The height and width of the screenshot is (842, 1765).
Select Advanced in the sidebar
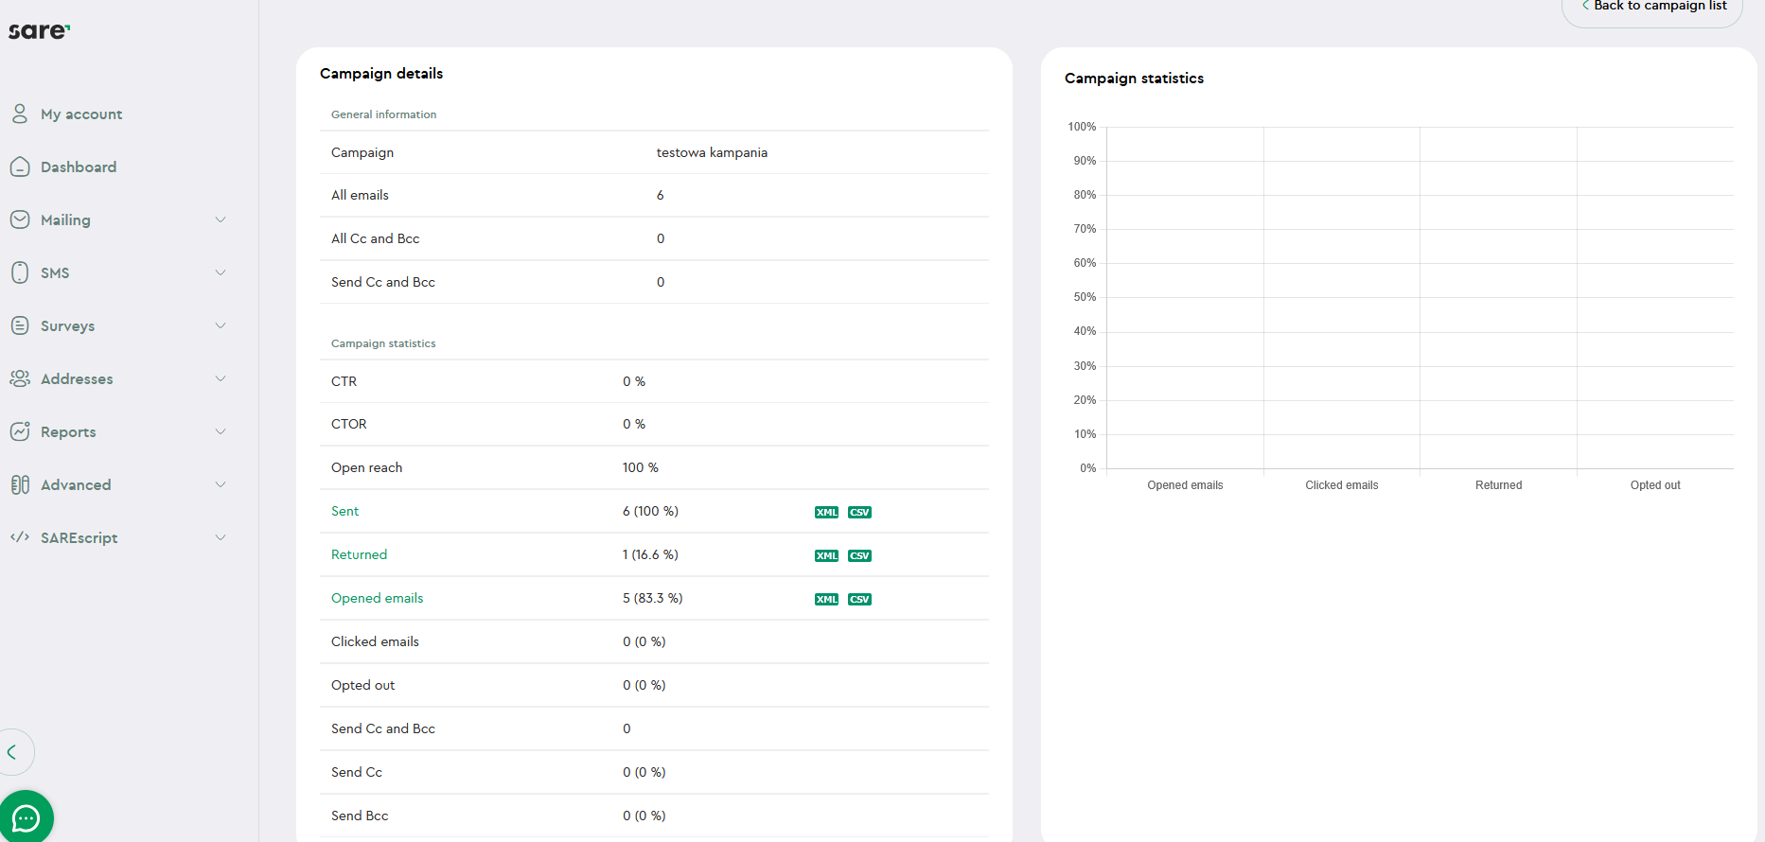click(x=76, y=484)
